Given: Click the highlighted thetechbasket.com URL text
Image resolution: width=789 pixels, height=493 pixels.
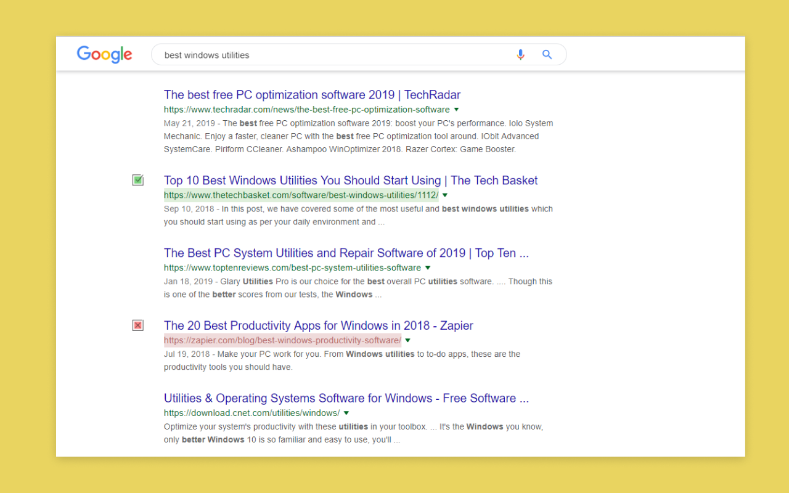Looking at the screenshot, I should [301, 195].
